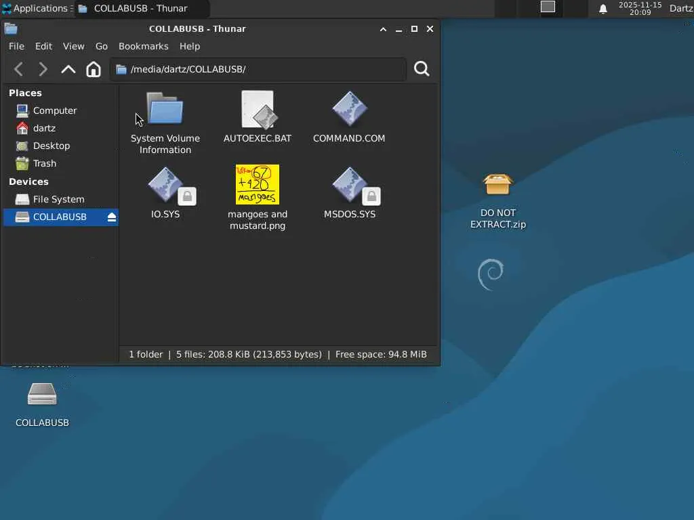Open the Dartz user menu in the panel
694x520 pixels.
coord(680,8)
